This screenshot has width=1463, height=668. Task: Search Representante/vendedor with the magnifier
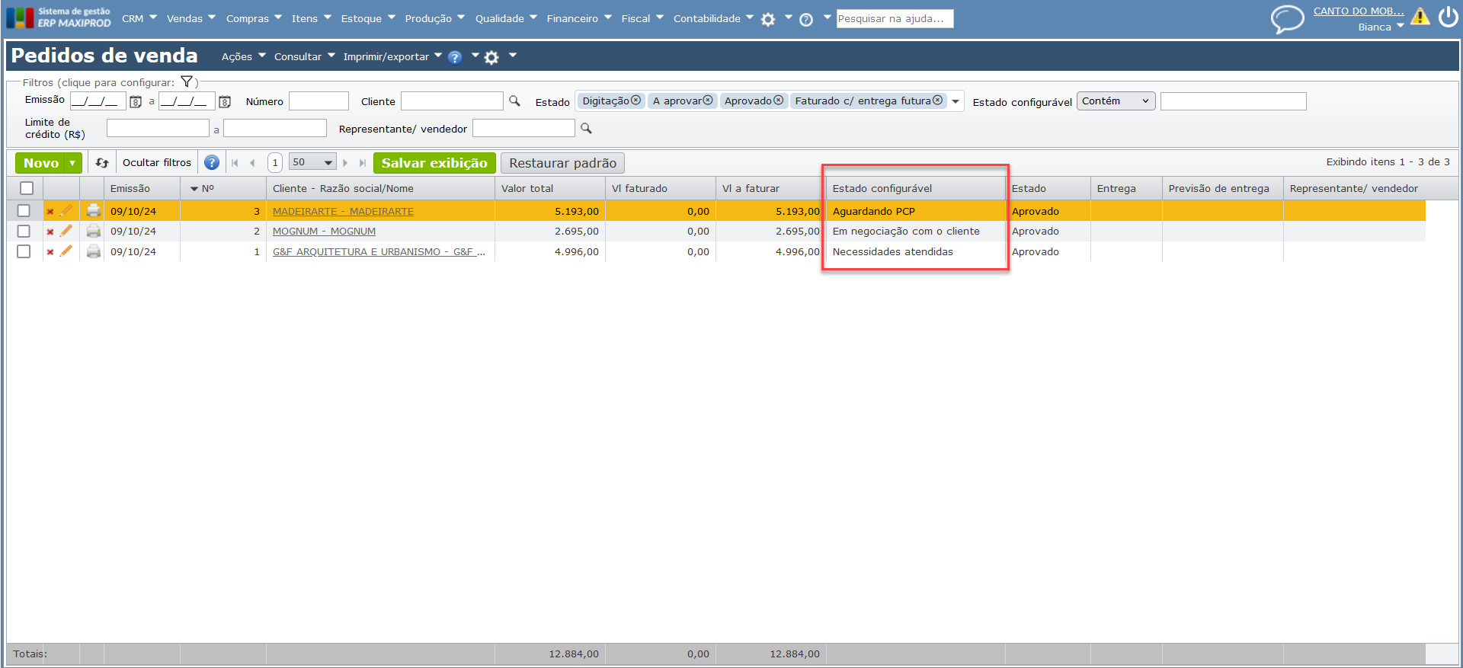click(x=586, y=128)
